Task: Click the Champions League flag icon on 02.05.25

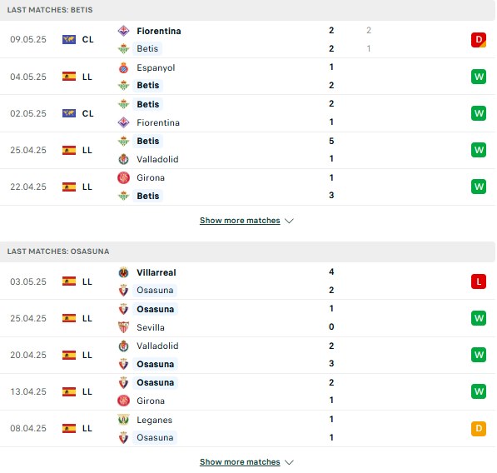Action: [x=69, y=113]
